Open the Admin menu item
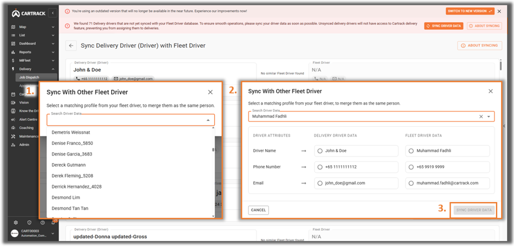The image size is (514, 247). tap(24, 145)
